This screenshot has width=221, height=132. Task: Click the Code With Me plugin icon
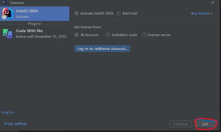pyautogui.click(x=8, y=33)
